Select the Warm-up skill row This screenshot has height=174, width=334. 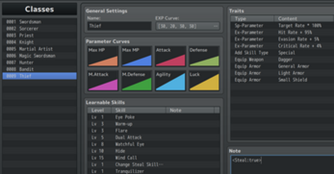[x=153, y=124]
